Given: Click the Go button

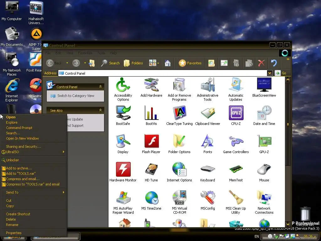Looking at the screenshot, I should (281, 73).
